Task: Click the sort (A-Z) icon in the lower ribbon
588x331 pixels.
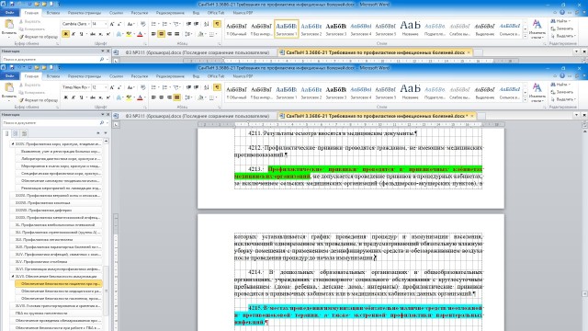Action: click(207, 87)
